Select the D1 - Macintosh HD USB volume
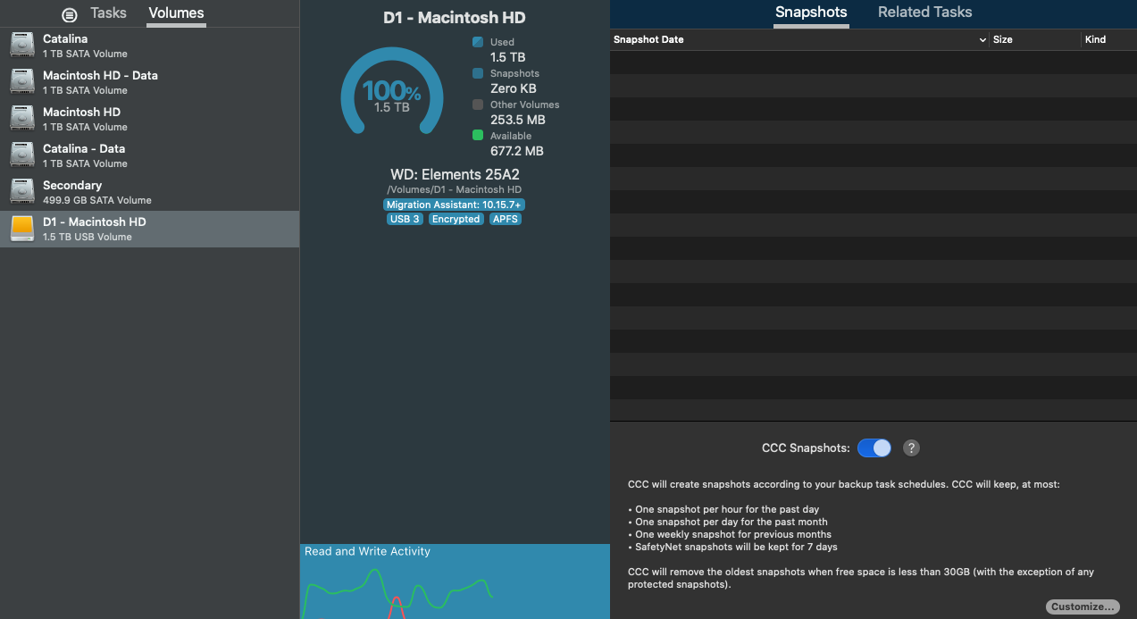This screenshot has height=619, width=1137. (149, 229)
